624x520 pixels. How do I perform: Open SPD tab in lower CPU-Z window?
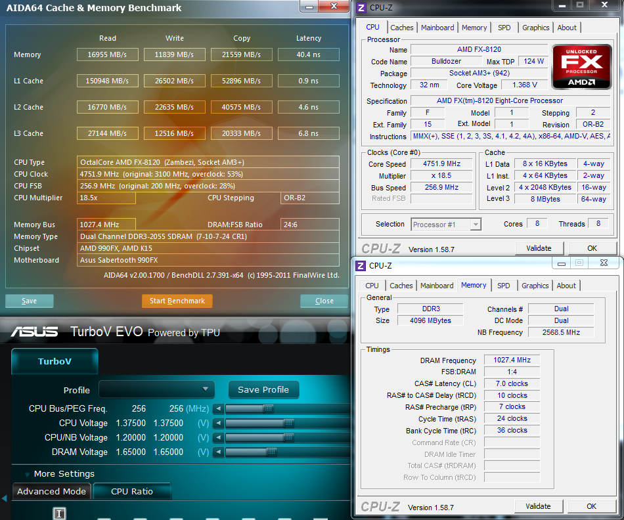tap(503, 286)
